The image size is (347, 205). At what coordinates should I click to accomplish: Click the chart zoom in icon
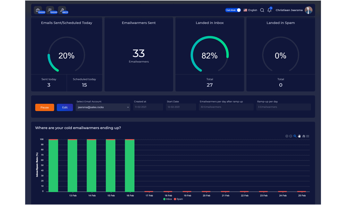[287, 136]
